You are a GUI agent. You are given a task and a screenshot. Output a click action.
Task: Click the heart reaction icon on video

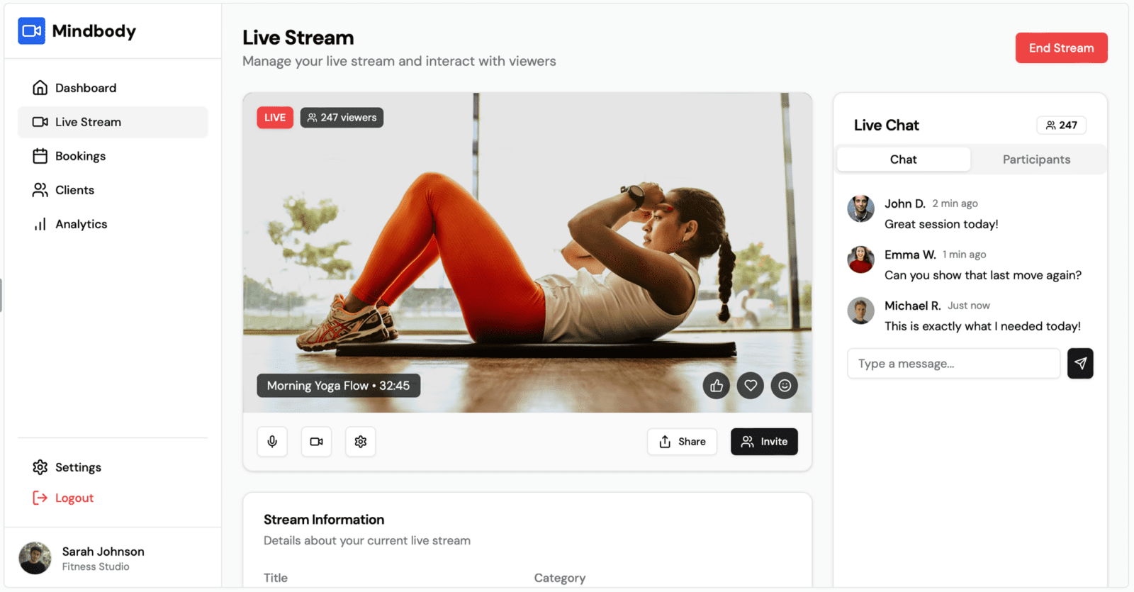[x=750, y=386]
